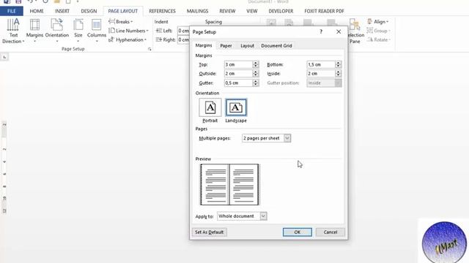Image resolution: width=469 pixels, height=263 pixels.
Task: Adjust the Top margin spinner
Action: (256, 64)
